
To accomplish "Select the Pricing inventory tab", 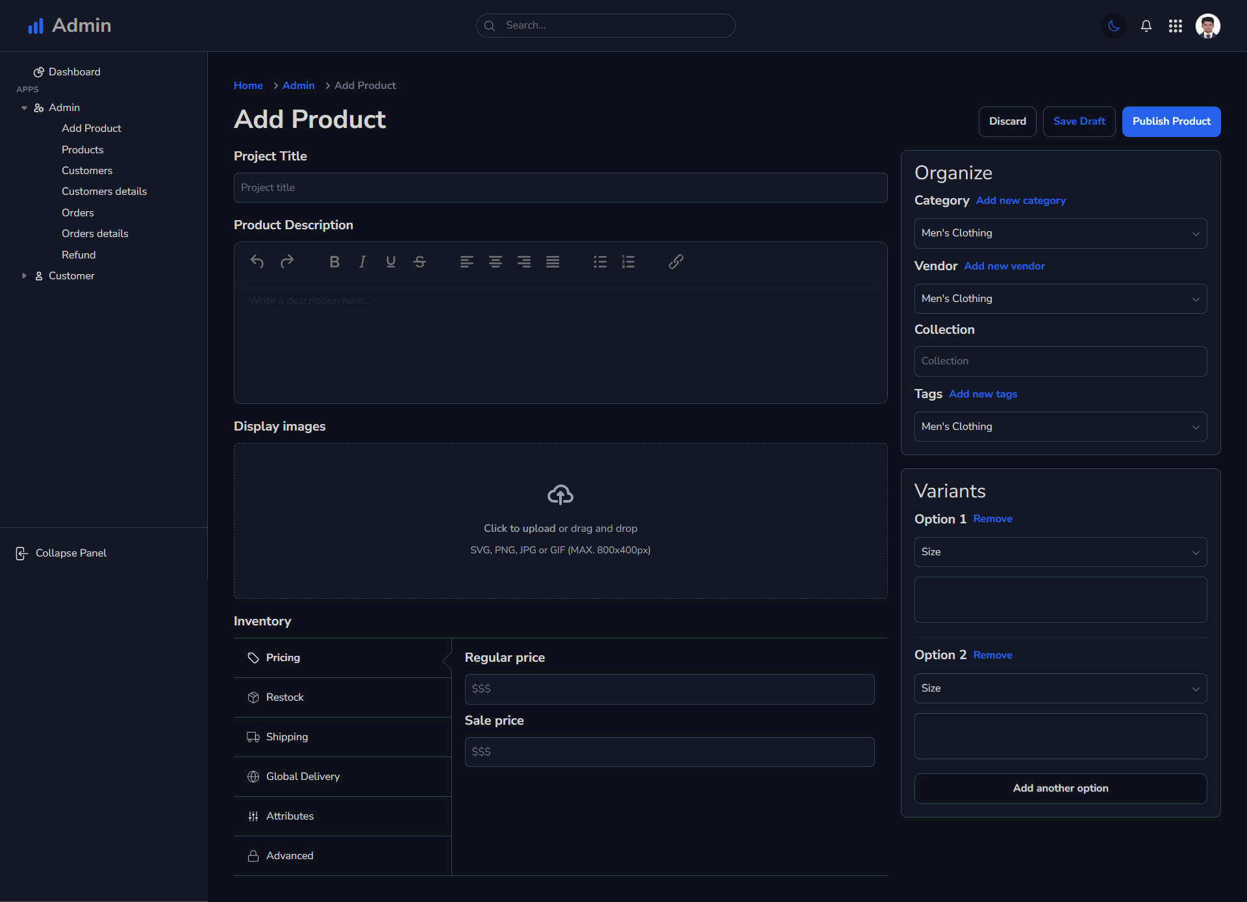I will pyautogui.click(x=342, y=658).
